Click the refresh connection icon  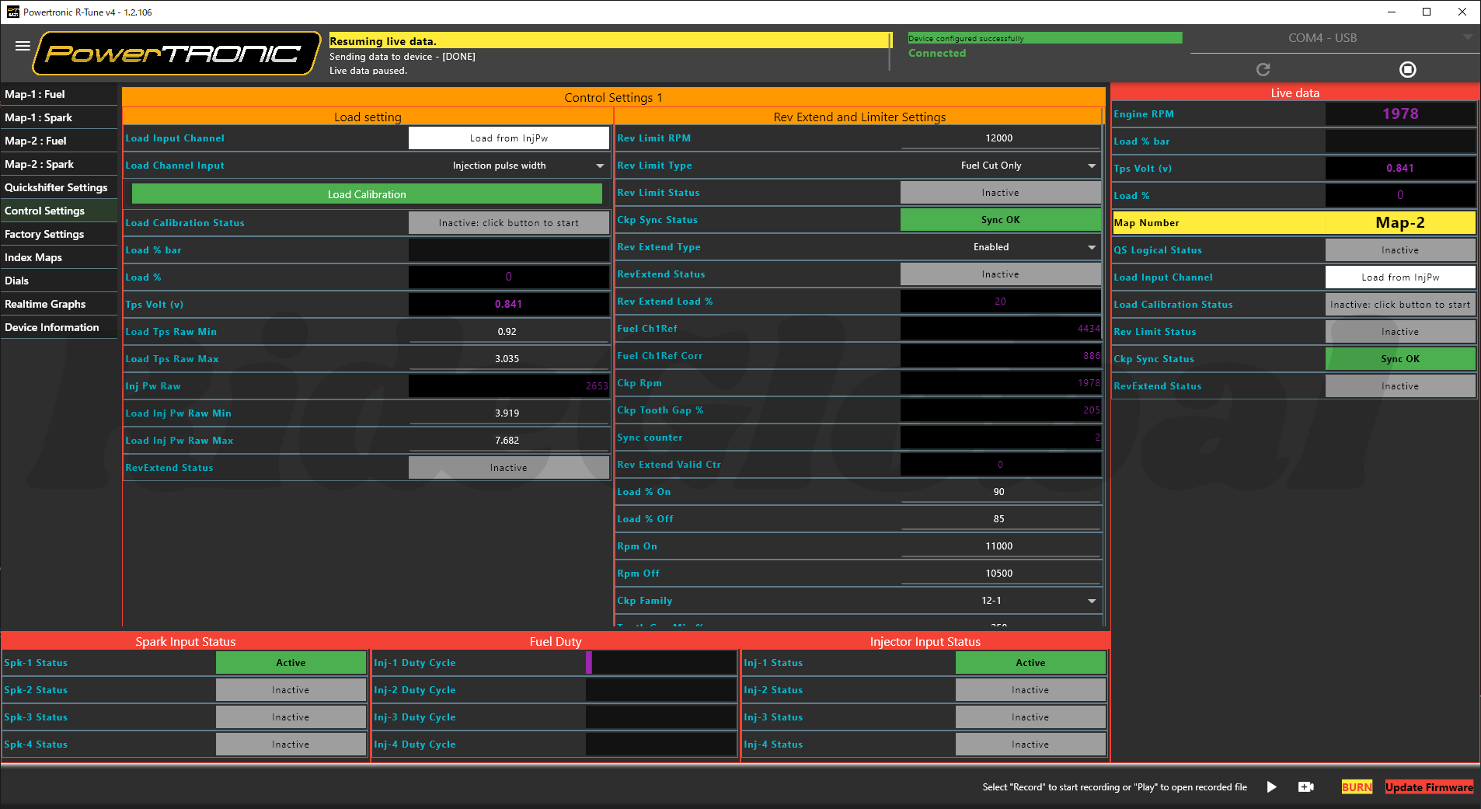(1263, 70)
